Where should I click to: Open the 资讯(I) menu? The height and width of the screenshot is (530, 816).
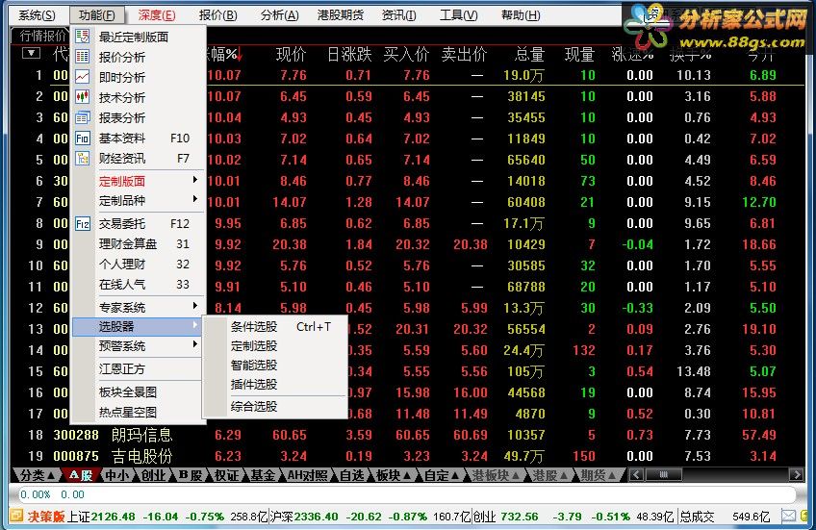pos(398,15)
